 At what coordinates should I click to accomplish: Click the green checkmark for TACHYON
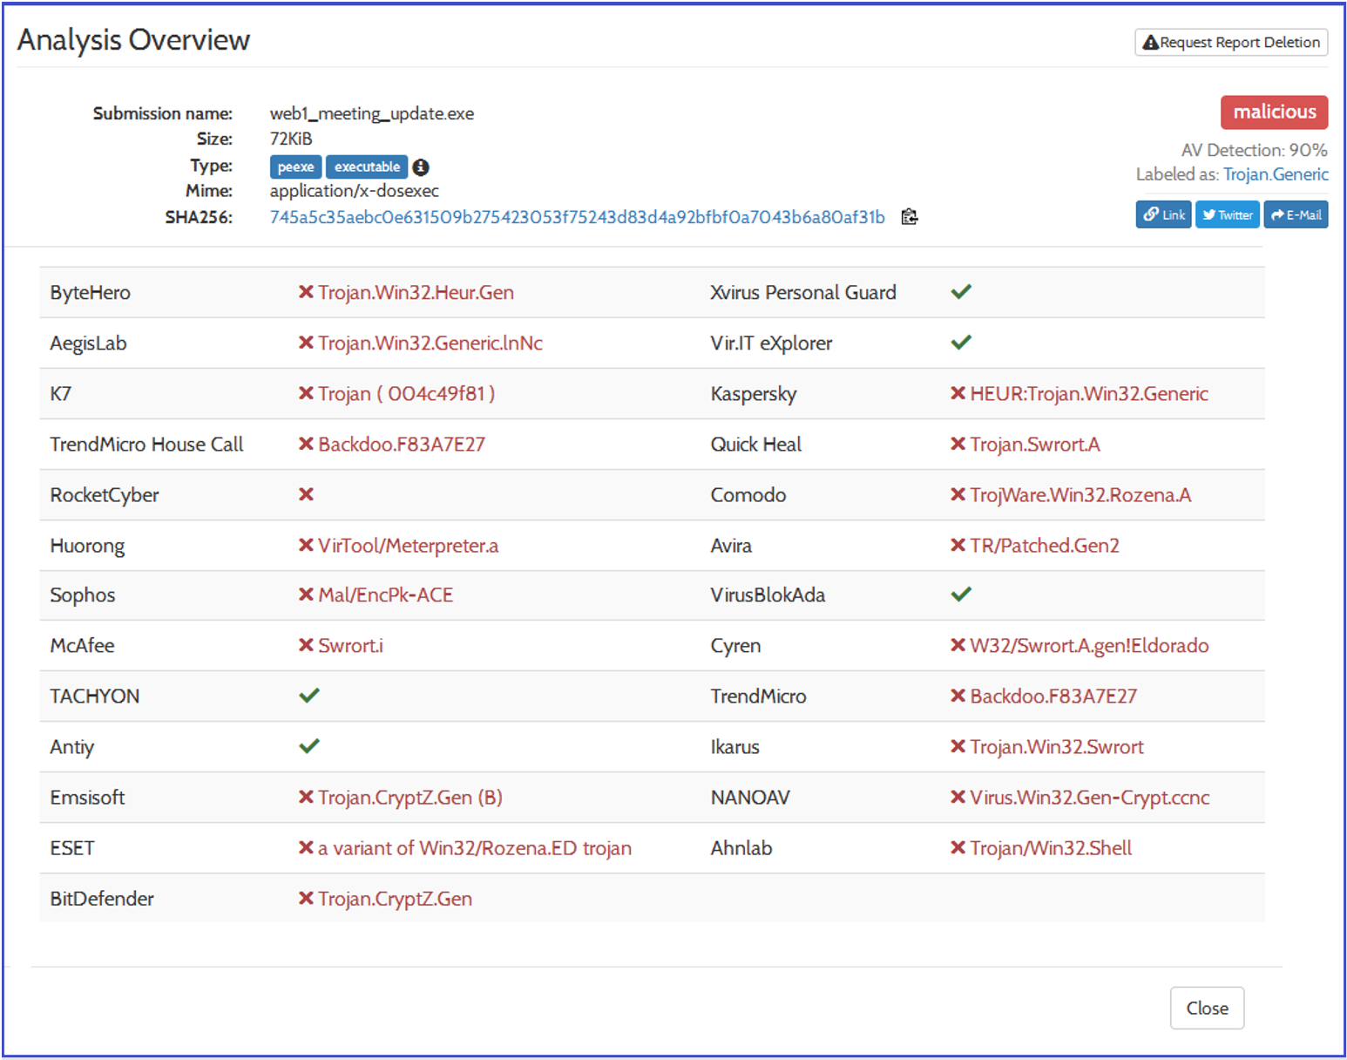[309, 696]
